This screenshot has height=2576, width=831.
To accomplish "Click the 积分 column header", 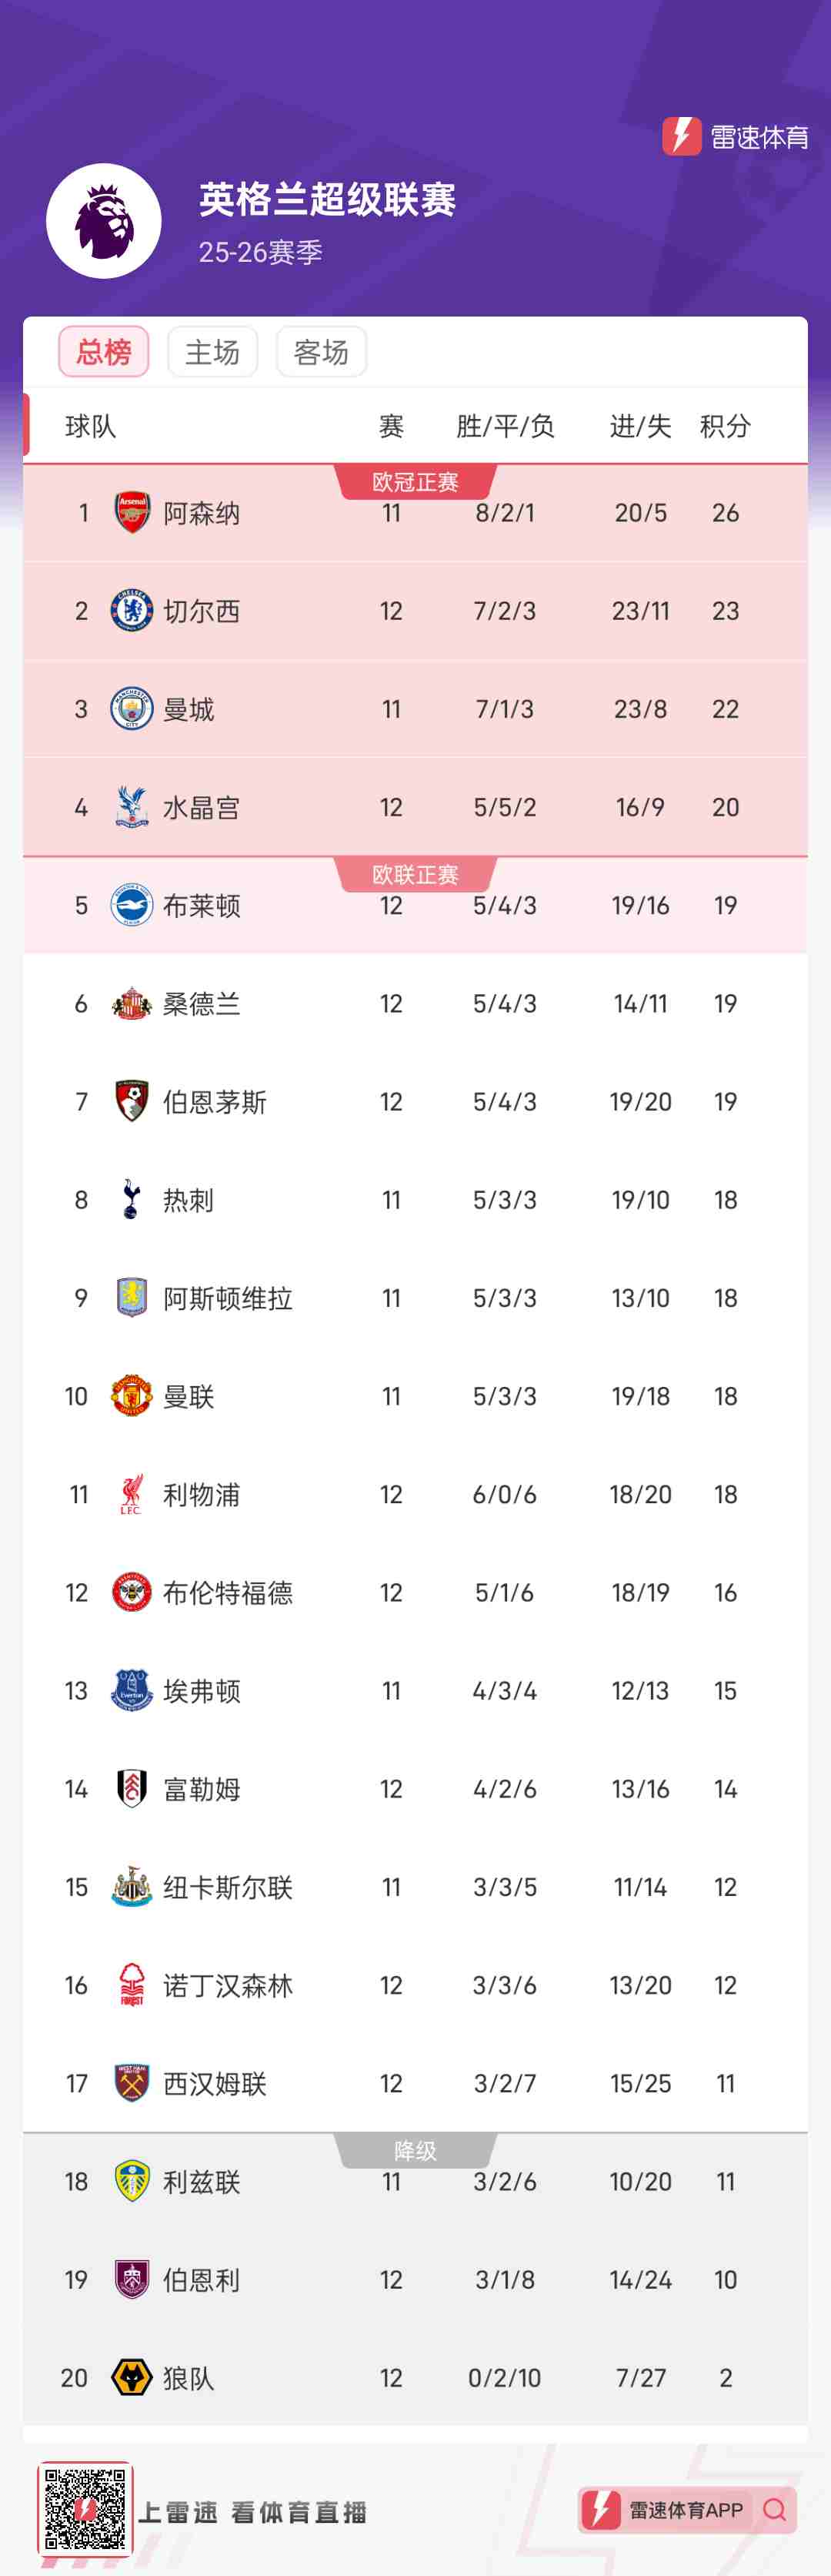I will click(725, 427).
